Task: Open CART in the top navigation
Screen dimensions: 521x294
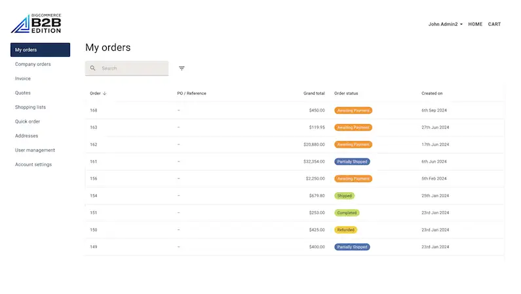Action: coord(494,24)
